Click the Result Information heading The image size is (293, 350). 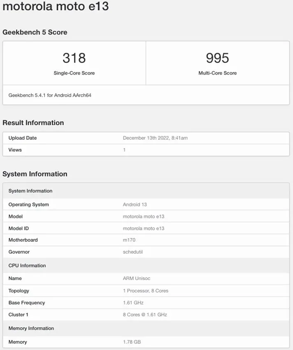(33, 123)
